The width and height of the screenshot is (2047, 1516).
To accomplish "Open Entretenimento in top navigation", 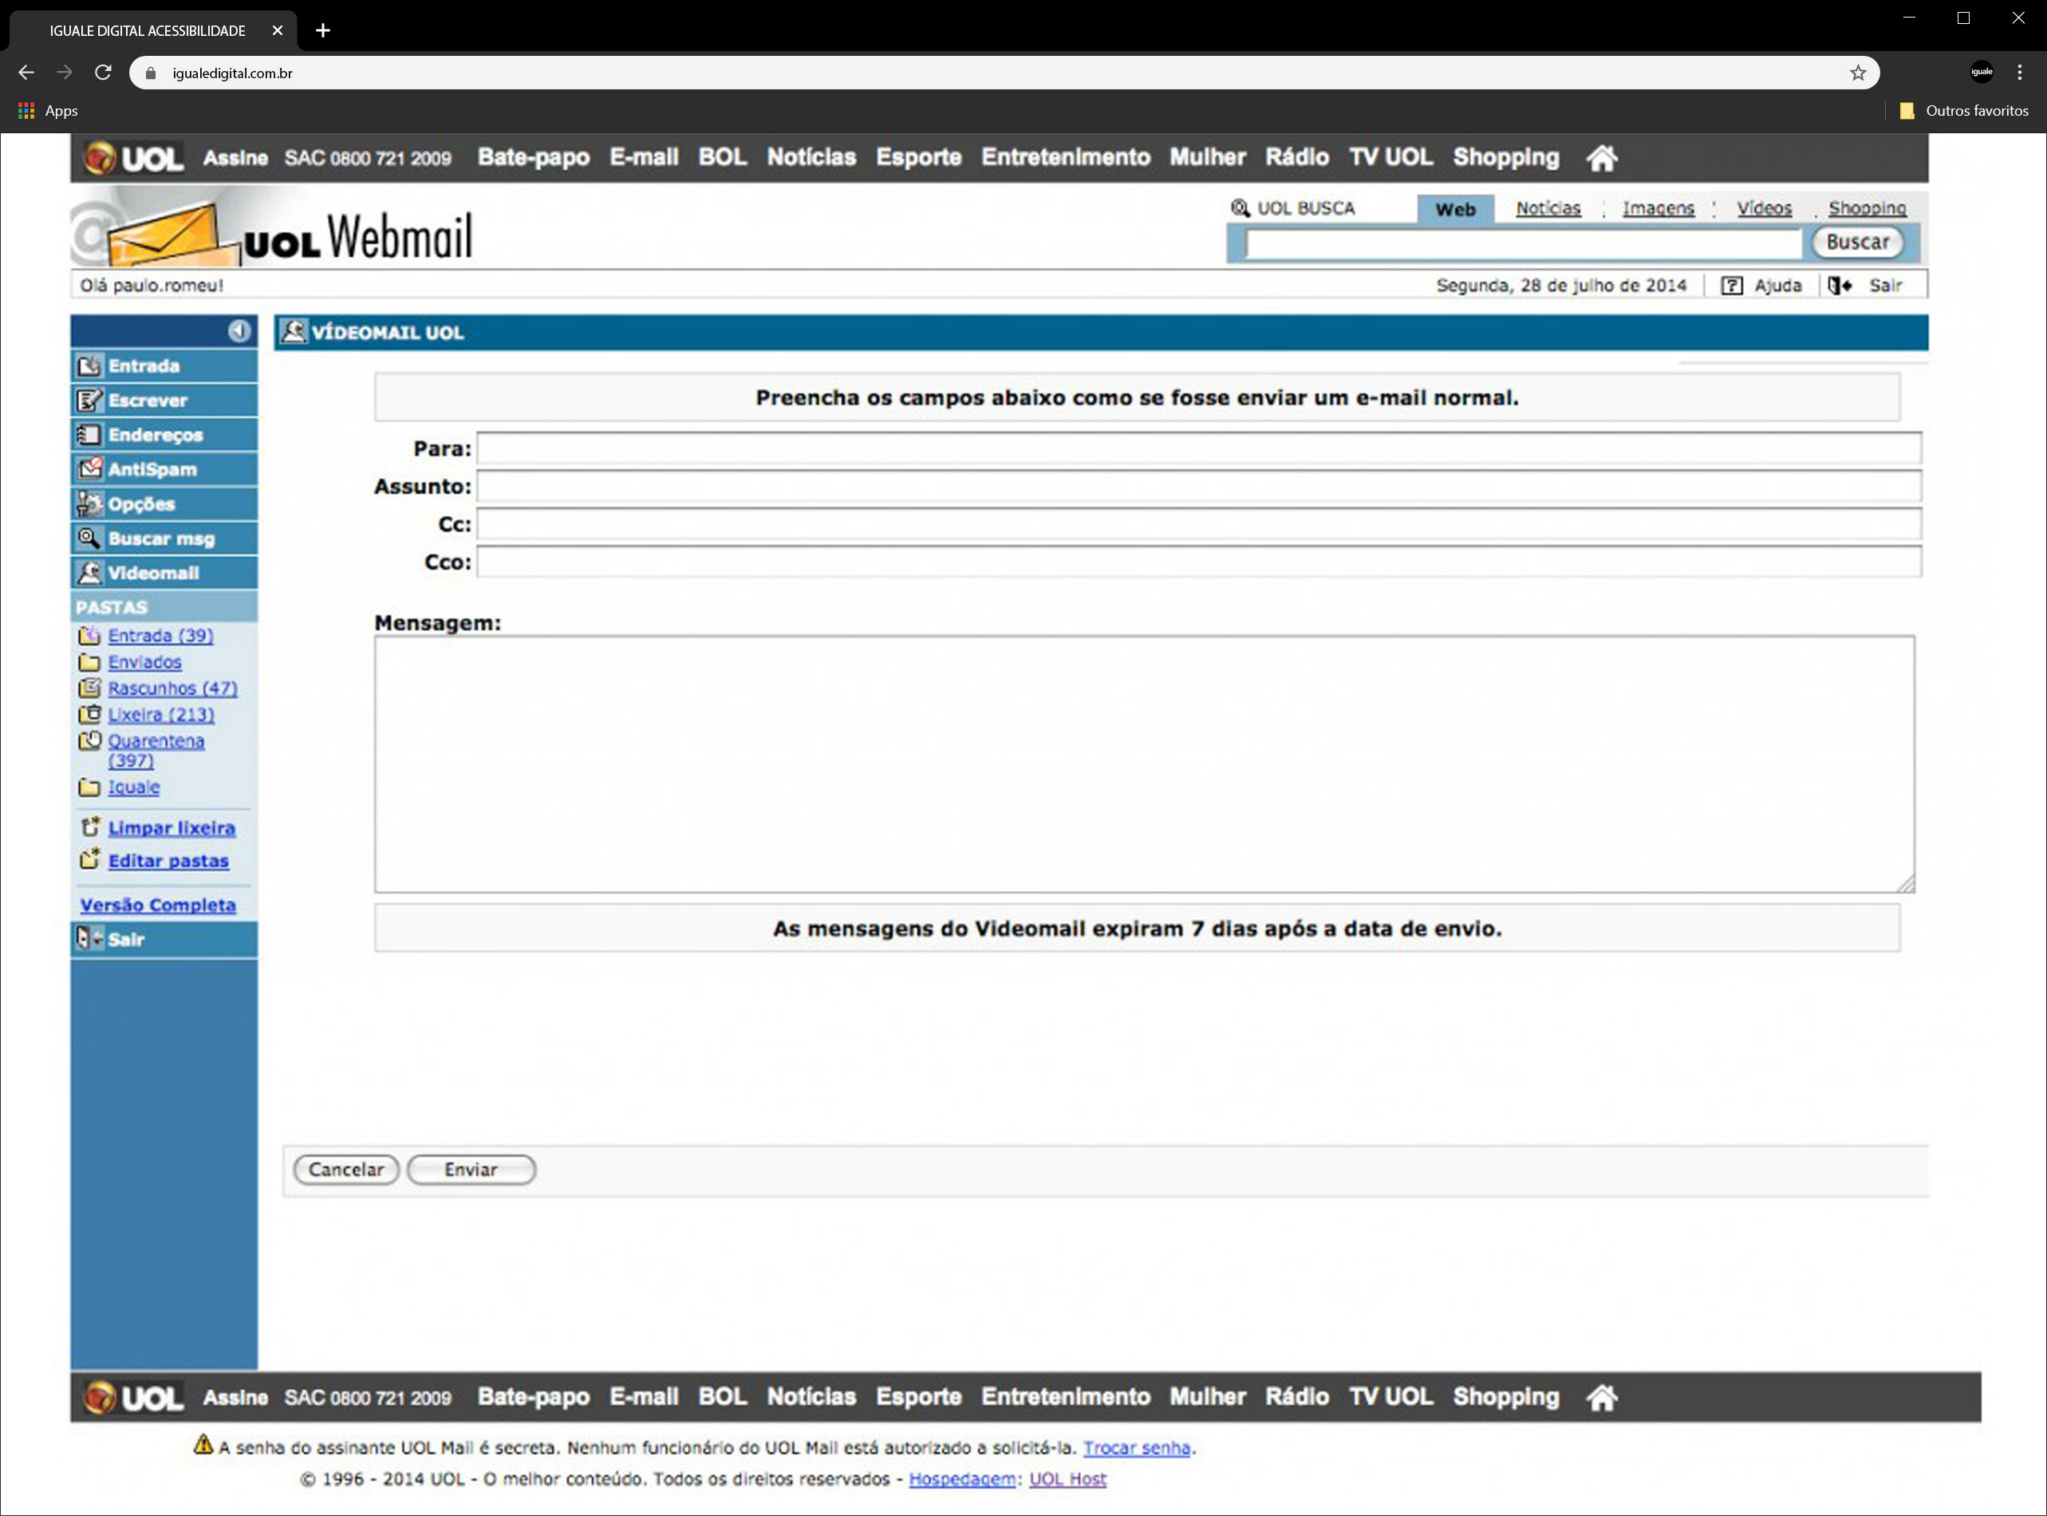I will (x=1065, y=157).
